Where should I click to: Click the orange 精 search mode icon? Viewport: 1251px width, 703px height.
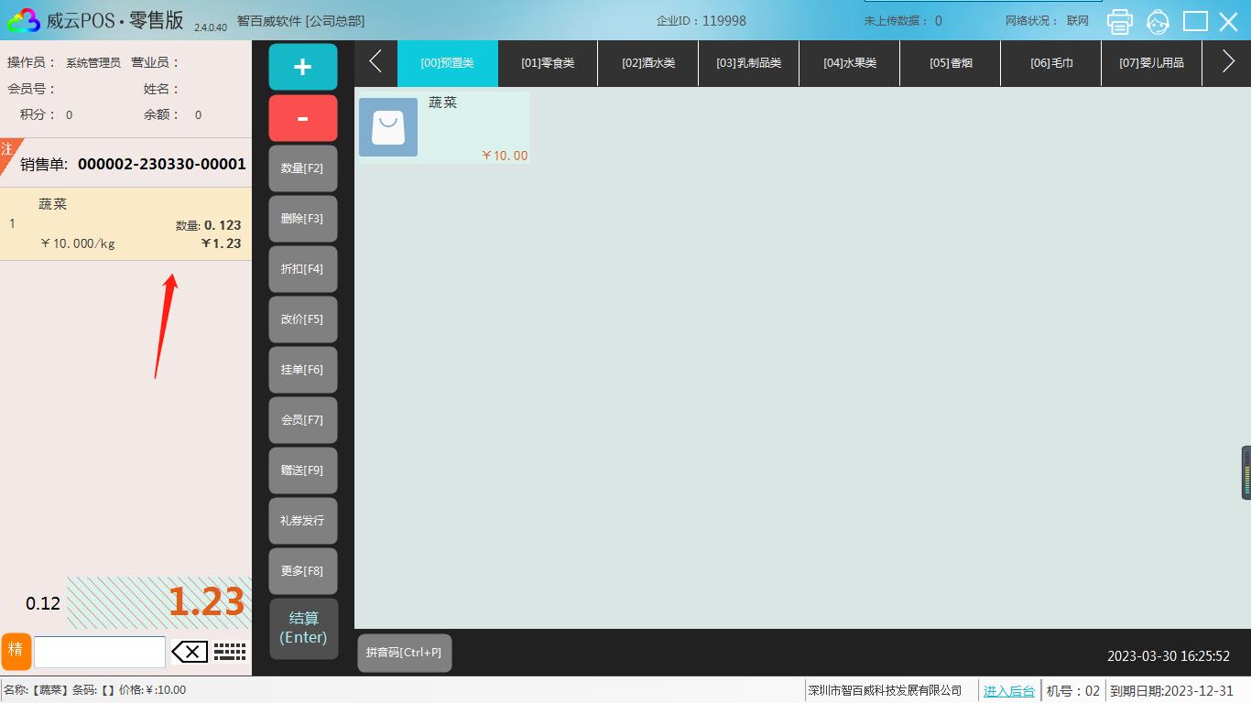pyautogui.click(x=16, y=651)
